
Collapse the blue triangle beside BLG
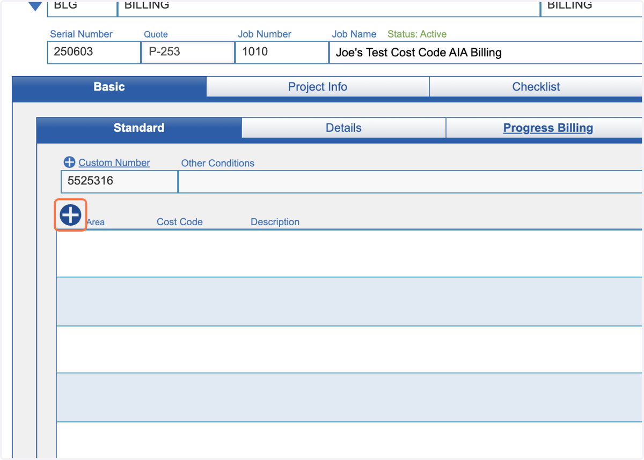tap(35, 6)
